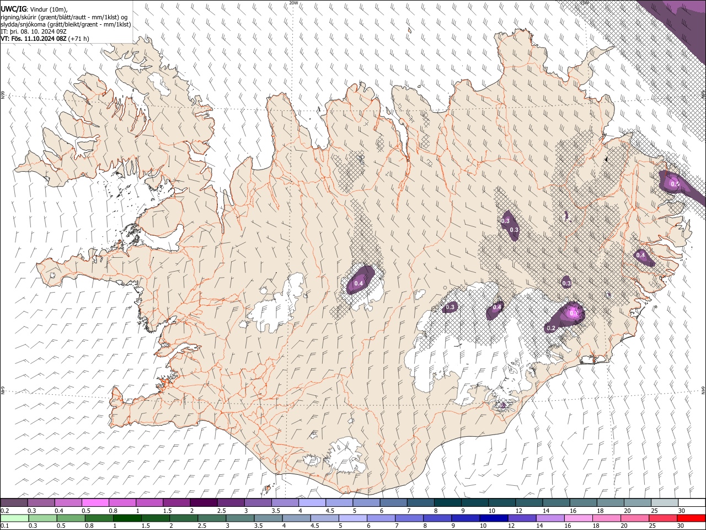Pick the snow legend swatch between 0.3 and 0.4
This screenshot has width=706, height=530.
(41, 502)
